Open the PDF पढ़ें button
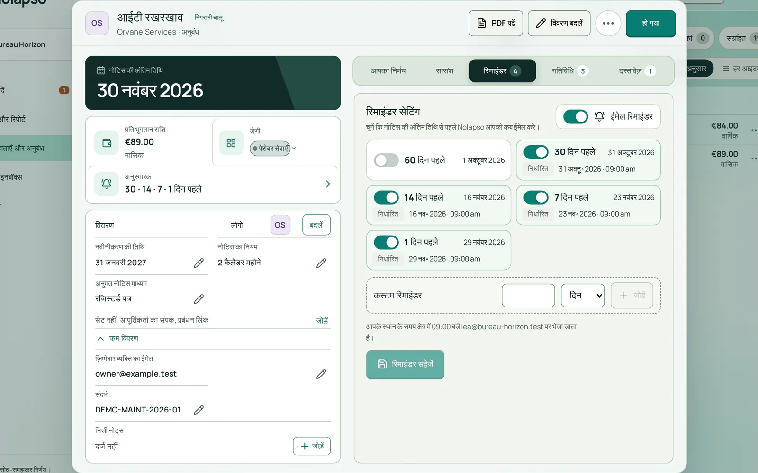This screenshot has width=758, height=473. pyautogui.click(x=496, y=23)
